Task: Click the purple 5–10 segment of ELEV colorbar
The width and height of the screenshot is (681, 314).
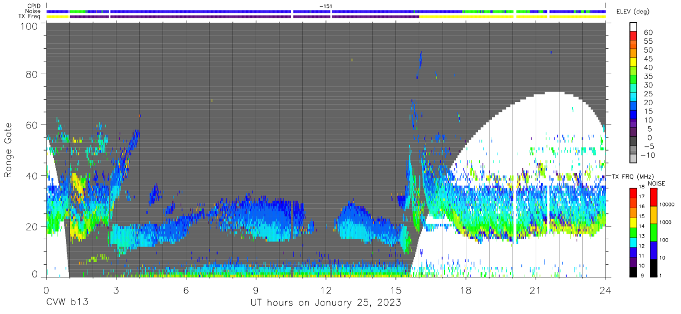Action: click(634, 124)
